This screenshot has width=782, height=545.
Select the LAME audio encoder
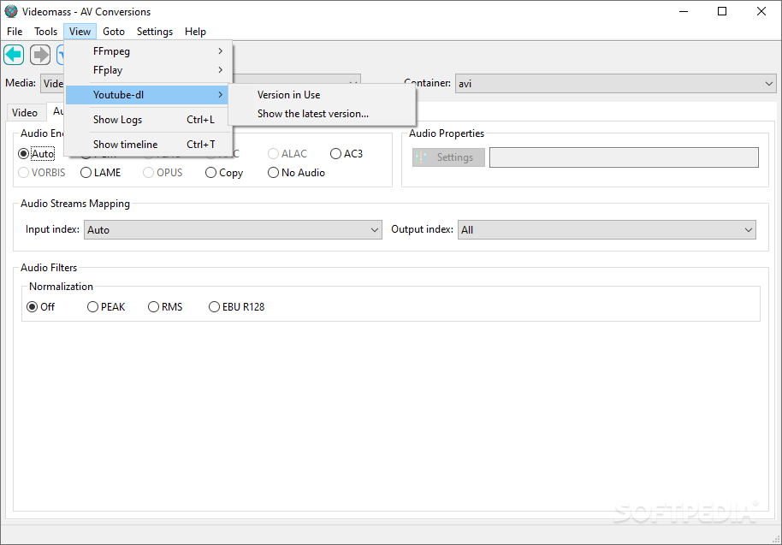[100, 173]
